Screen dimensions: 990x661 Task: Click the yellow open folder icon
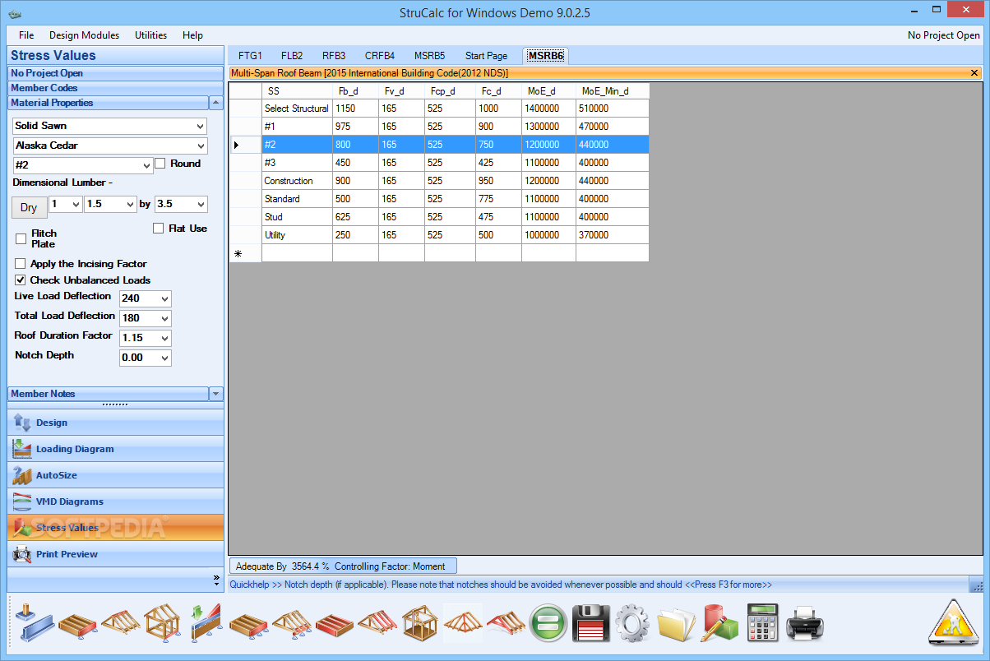point(676,624)
